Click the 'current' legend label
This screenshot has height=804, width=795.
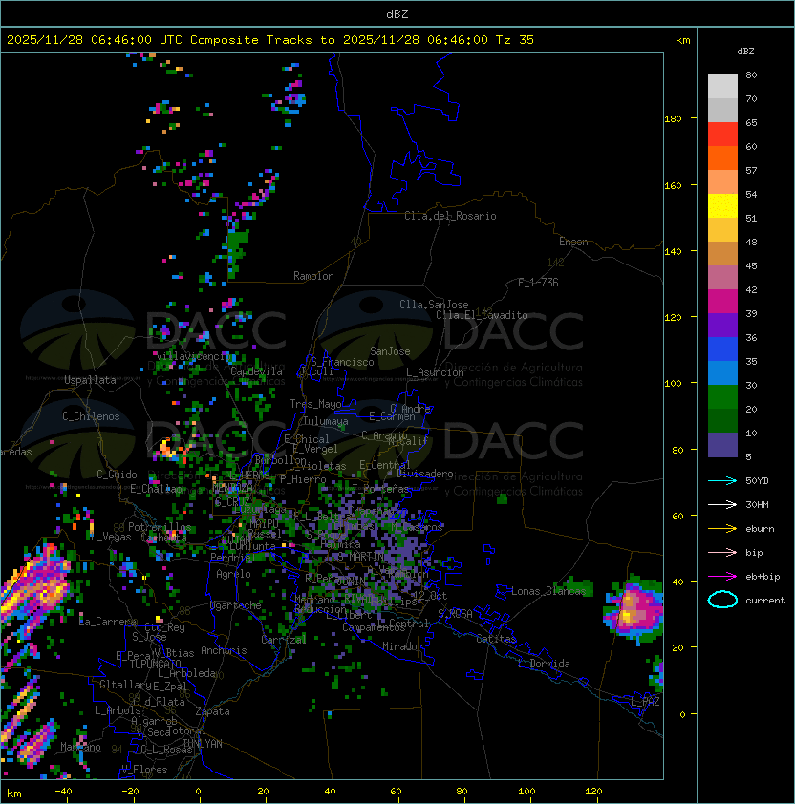(765, 600)
